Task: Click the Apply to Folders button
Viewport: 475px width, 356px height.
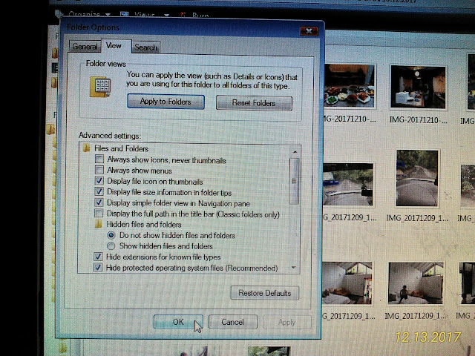Action: pos(166,102)
